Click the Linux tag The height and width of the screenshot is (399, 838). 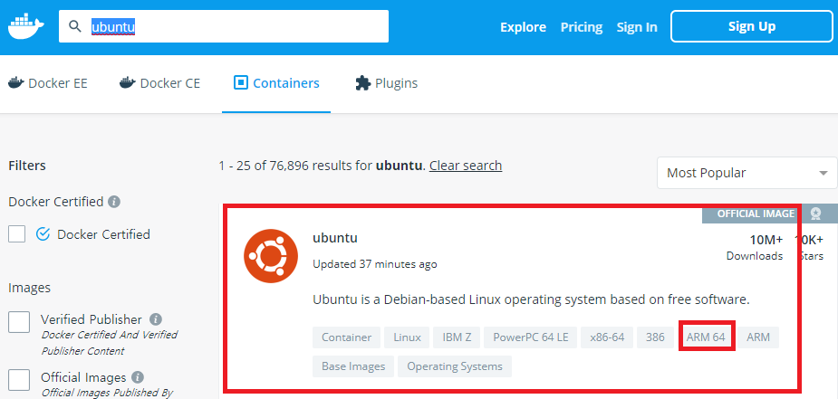pos(408,337)
